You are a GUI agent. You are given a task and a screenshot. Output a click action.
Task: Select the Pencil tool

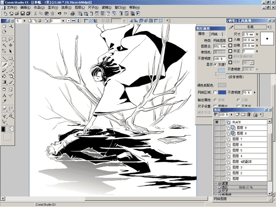(11, 65)
